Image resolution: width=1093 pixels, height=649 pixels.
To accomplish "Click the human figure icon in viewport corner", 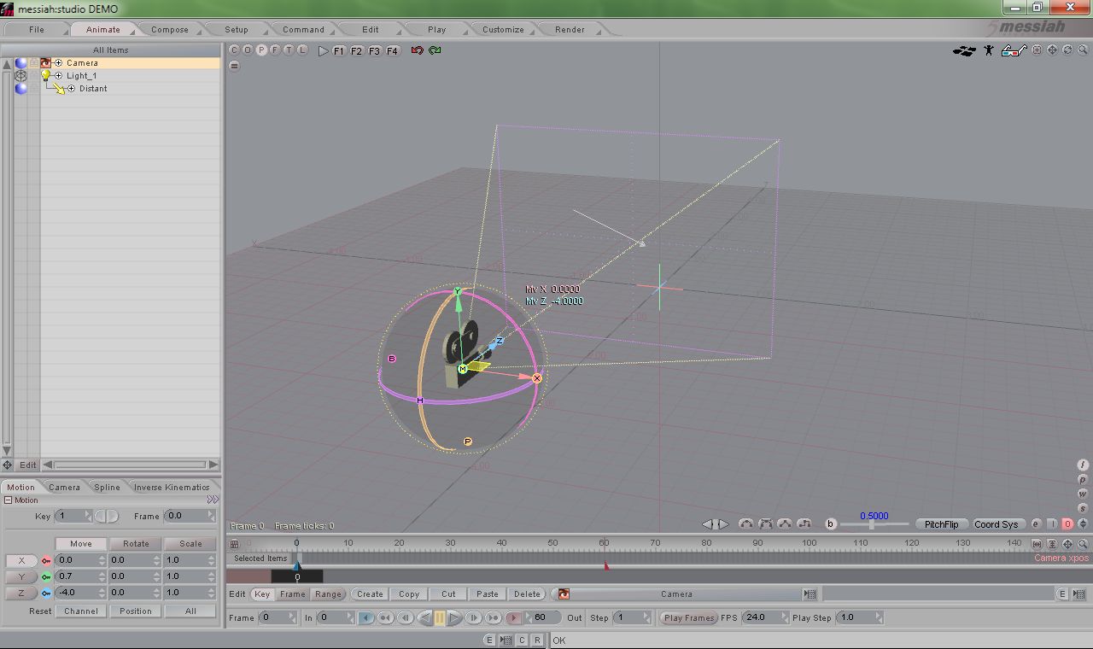I will tap(989, 50).
